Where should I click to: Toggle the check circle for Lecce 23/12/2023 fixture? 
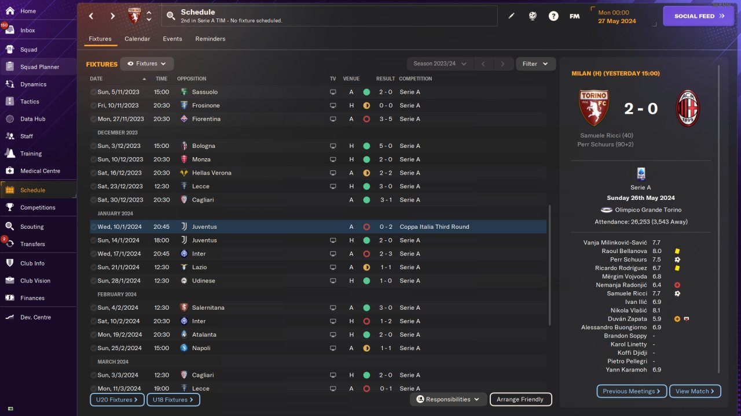pos(93,186)
